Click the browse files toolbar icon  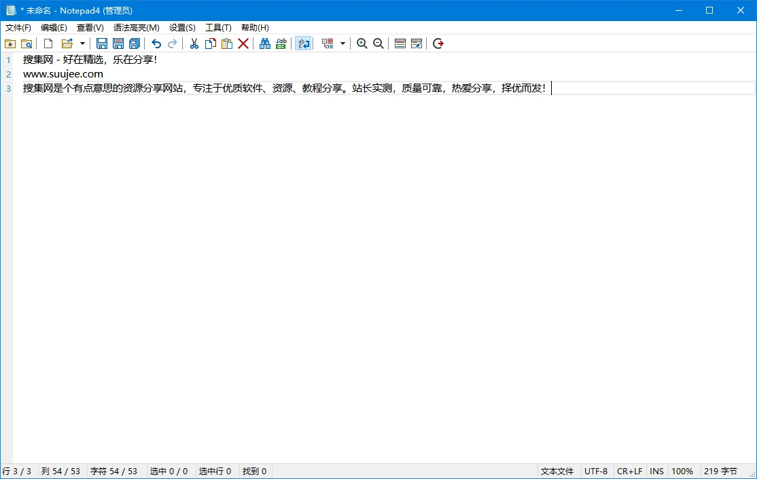click(27, 44)
